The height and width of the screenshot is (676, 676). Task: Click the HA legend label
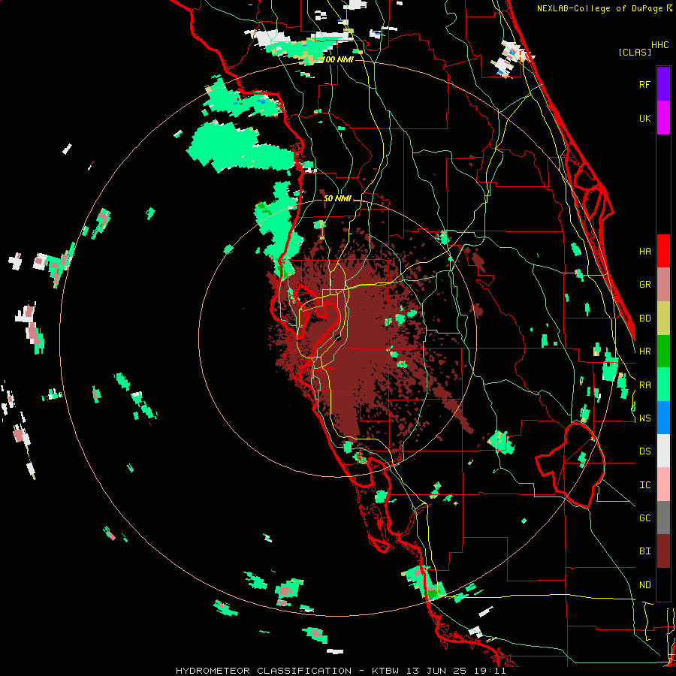pyautogui.click(x=644, y=251)
